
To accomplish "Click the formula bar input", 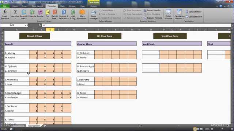I will 136,25.
